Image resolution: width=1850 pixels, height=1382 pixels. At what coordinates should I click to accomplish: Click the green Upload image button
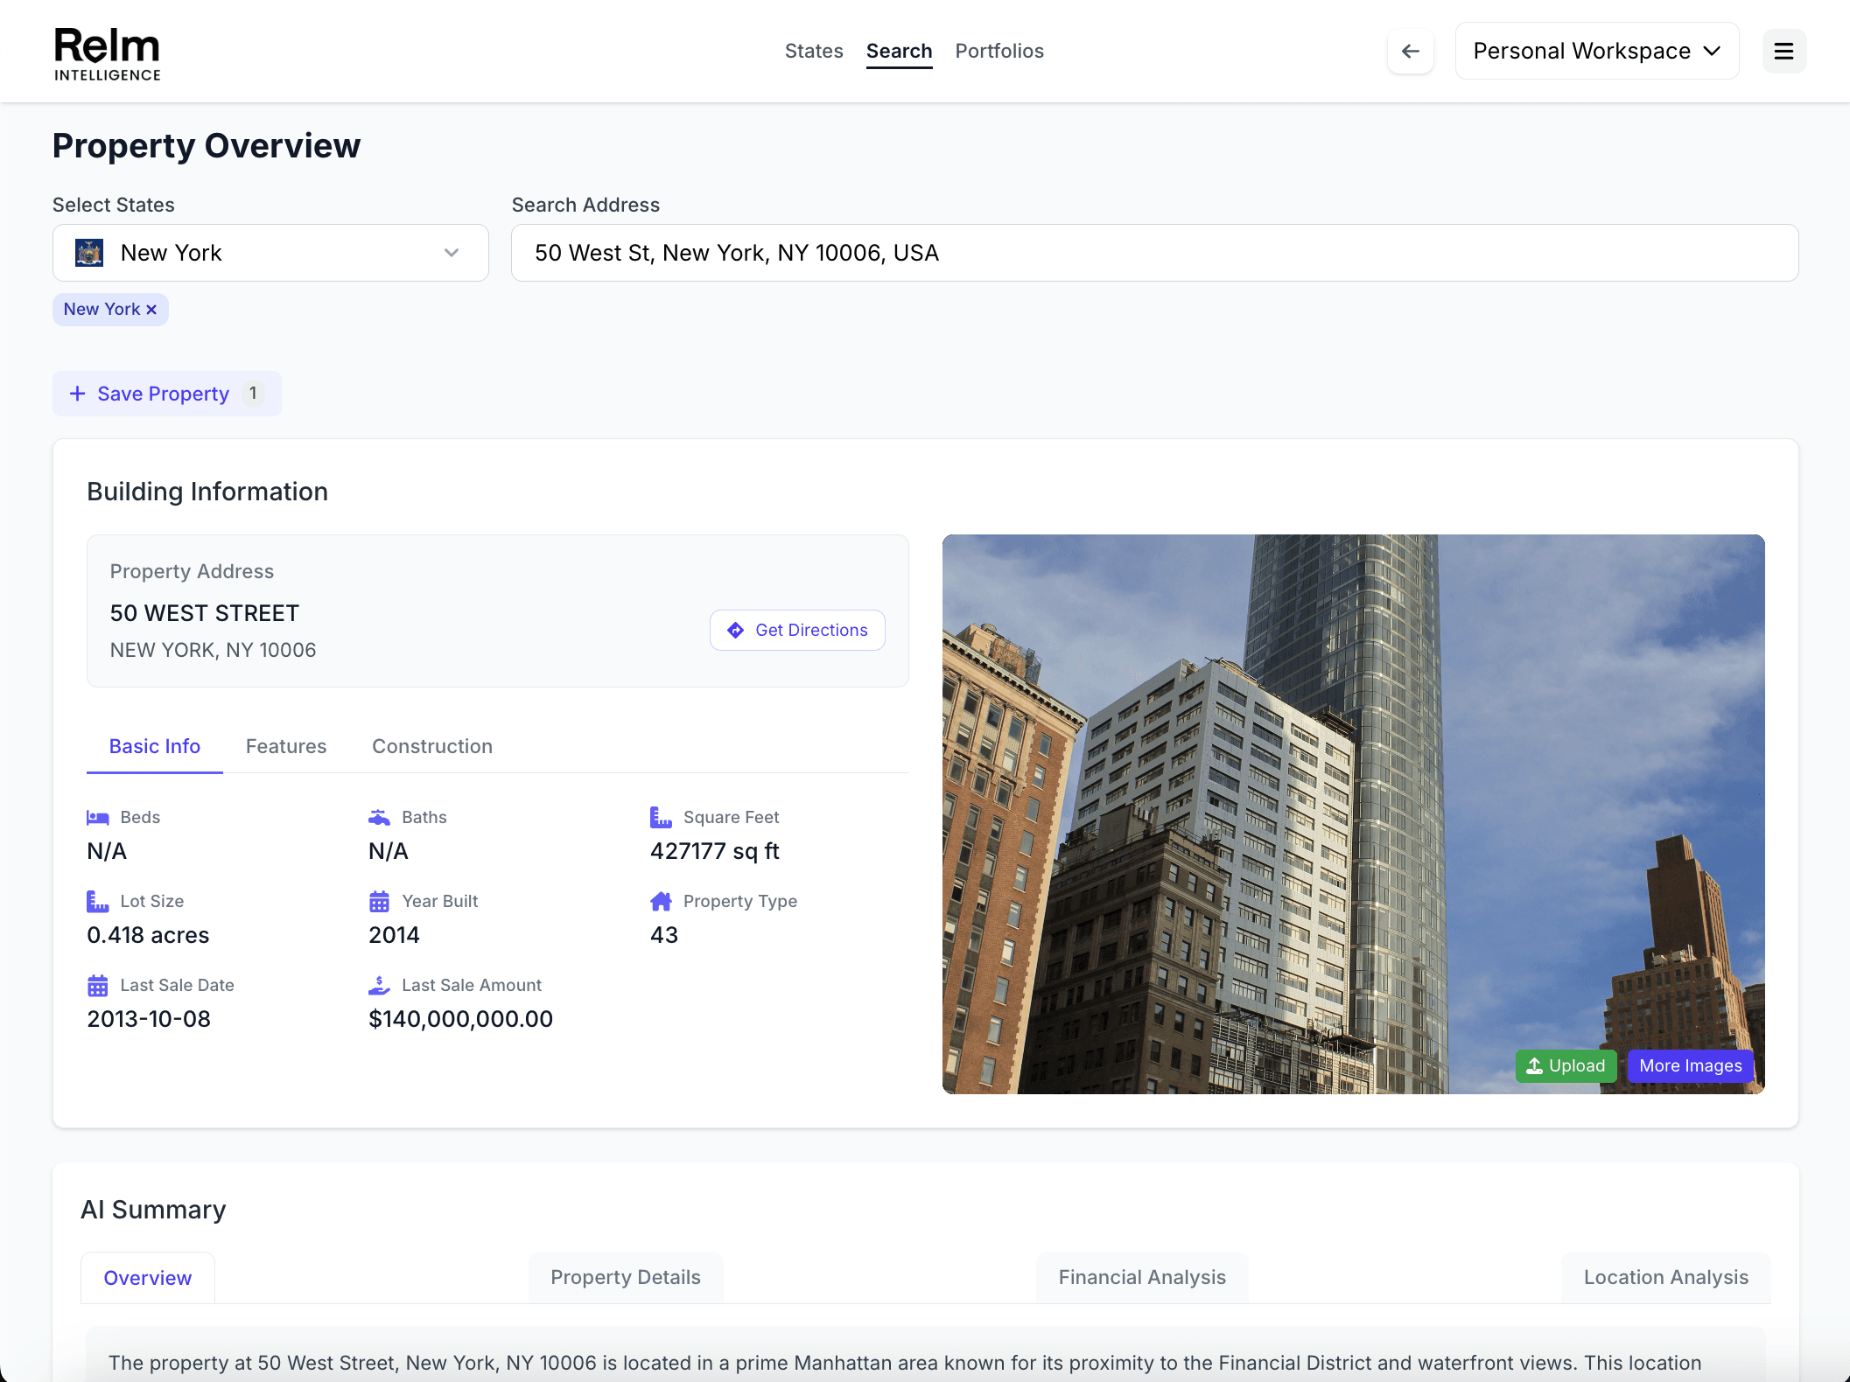point(1566,1065)
